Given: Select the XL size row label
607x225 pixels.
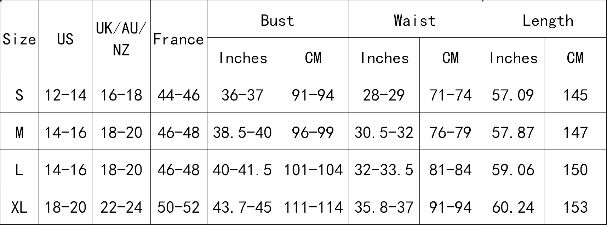Looking at the screenshot, I should pyautogui.click(x=19, y=206).
